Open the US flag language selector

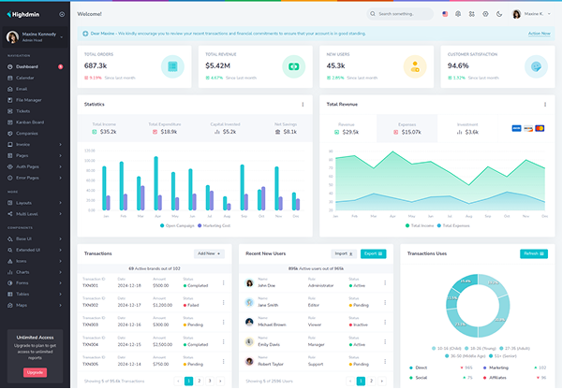pyautogui.click(x=445, y=14)
